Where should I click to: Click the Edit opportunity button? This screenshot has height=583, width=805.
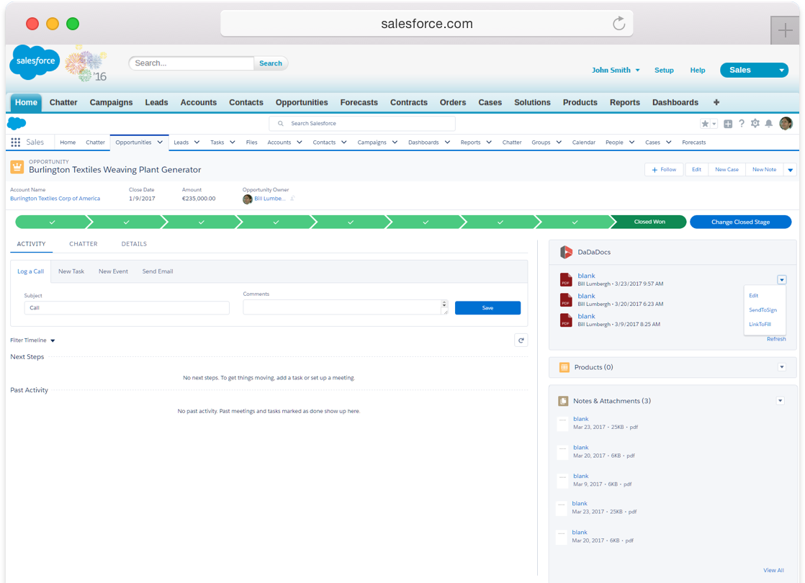pos(696,170)
